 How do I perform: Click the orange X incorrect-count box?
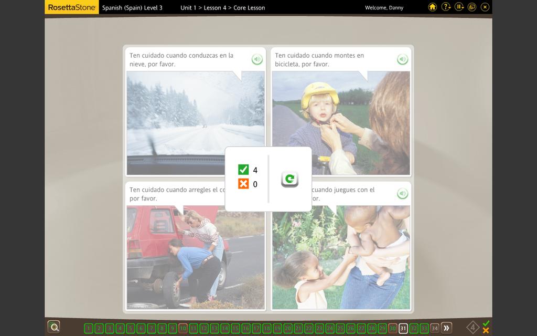tap(243, 184)
